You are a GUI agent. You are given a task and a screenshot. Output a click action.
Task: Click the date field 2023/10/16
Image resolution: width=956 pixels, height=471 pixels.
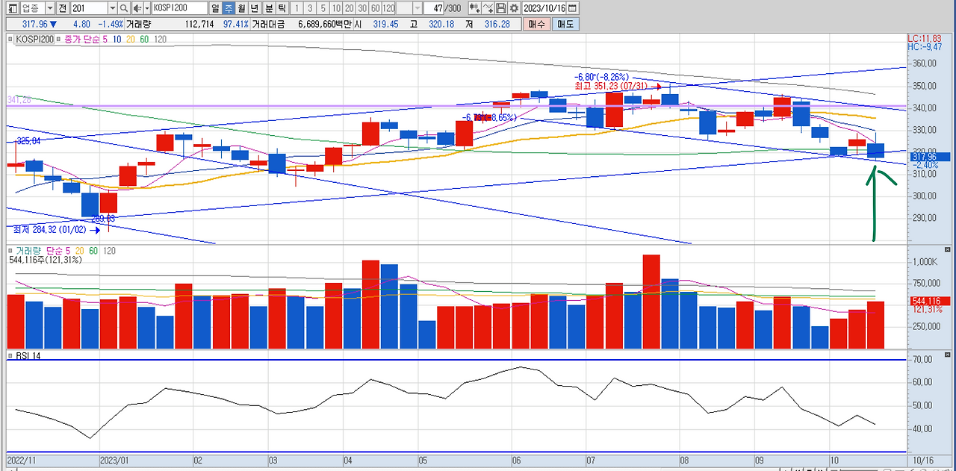(544, 7)
